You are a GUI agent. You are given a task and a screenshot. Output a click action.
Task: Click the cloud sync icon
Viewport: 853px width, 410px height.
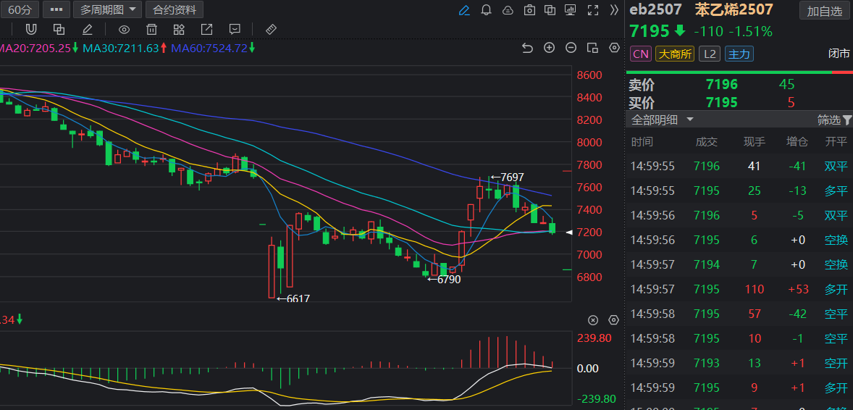click(507, 10)
